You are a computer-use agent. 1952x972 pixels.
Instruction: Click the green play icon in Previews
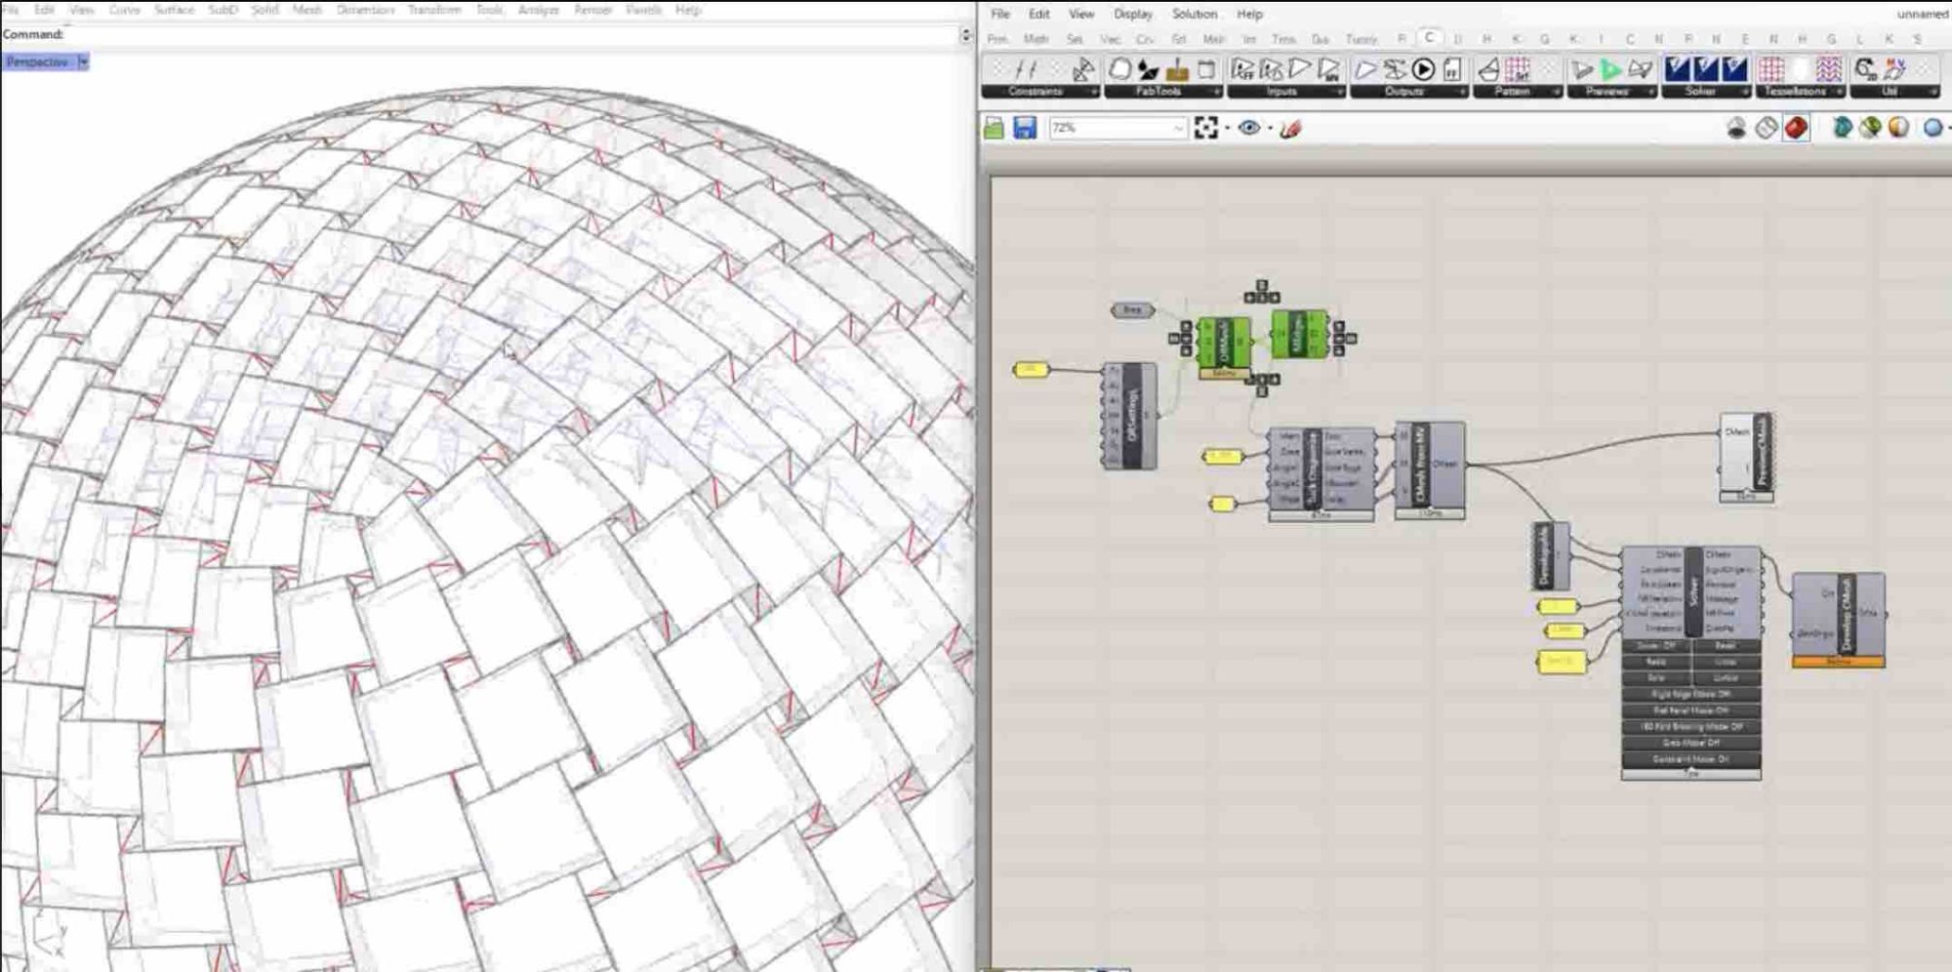pos(1611,69)
